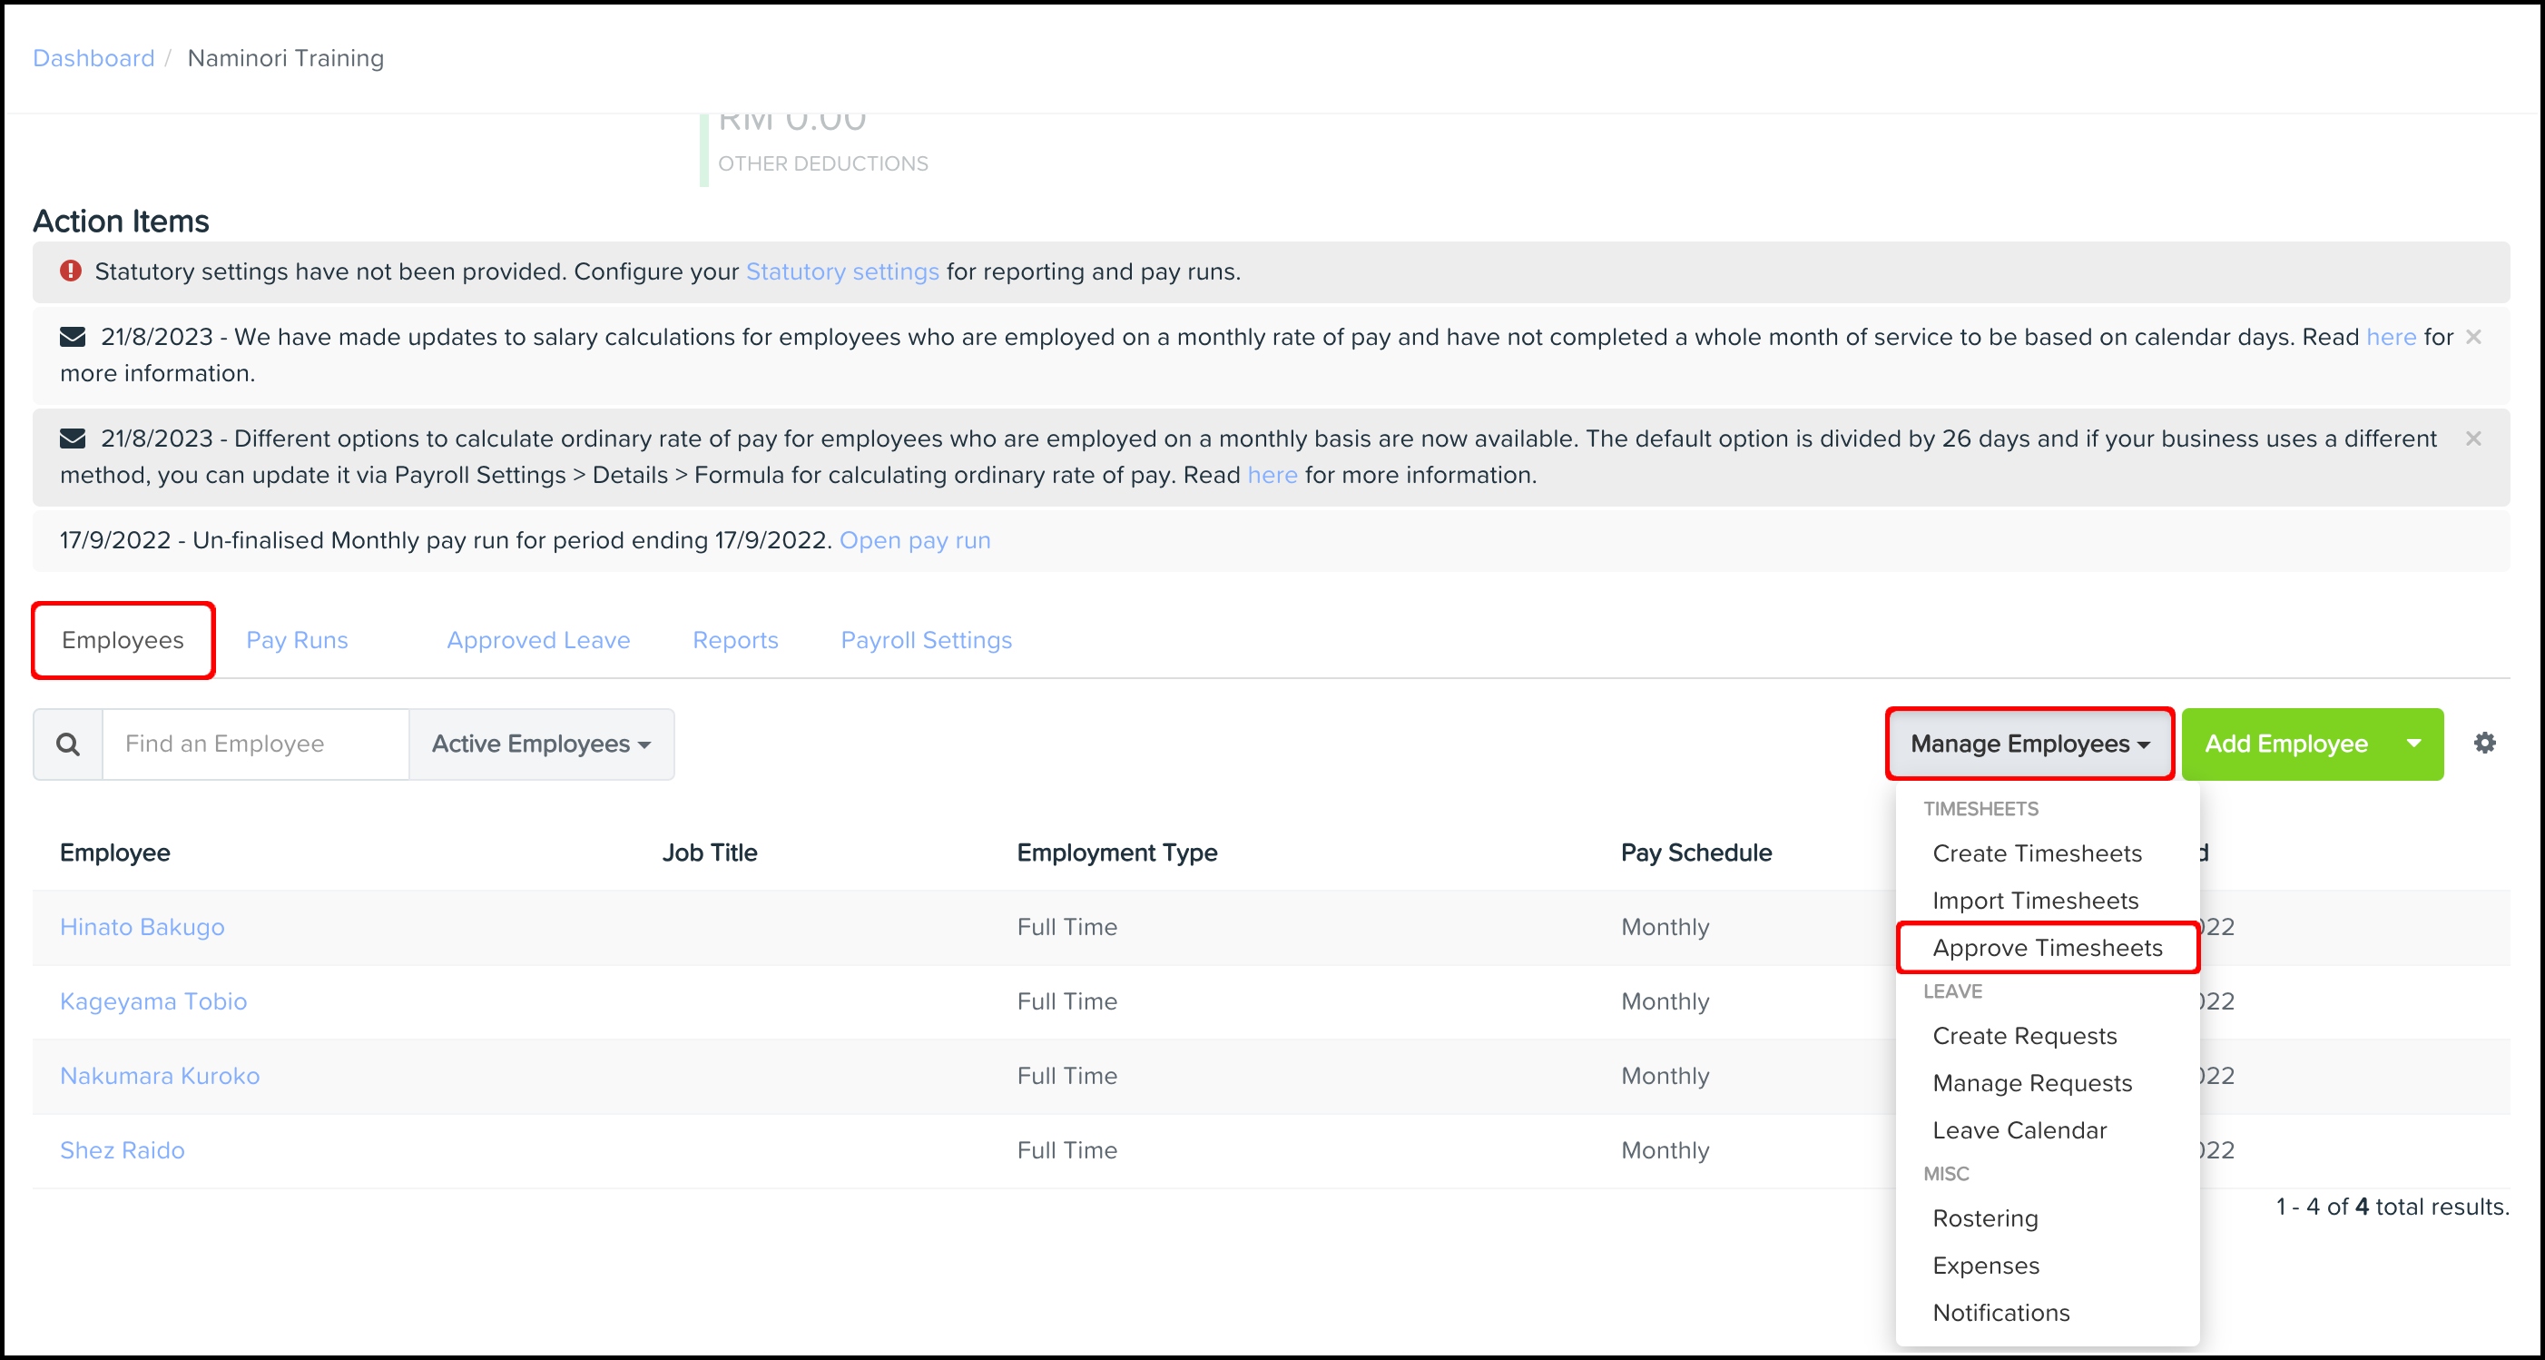Click in the Find an Employee field
Viewport: 2545px width, 1360px height.
pos(255,744)
